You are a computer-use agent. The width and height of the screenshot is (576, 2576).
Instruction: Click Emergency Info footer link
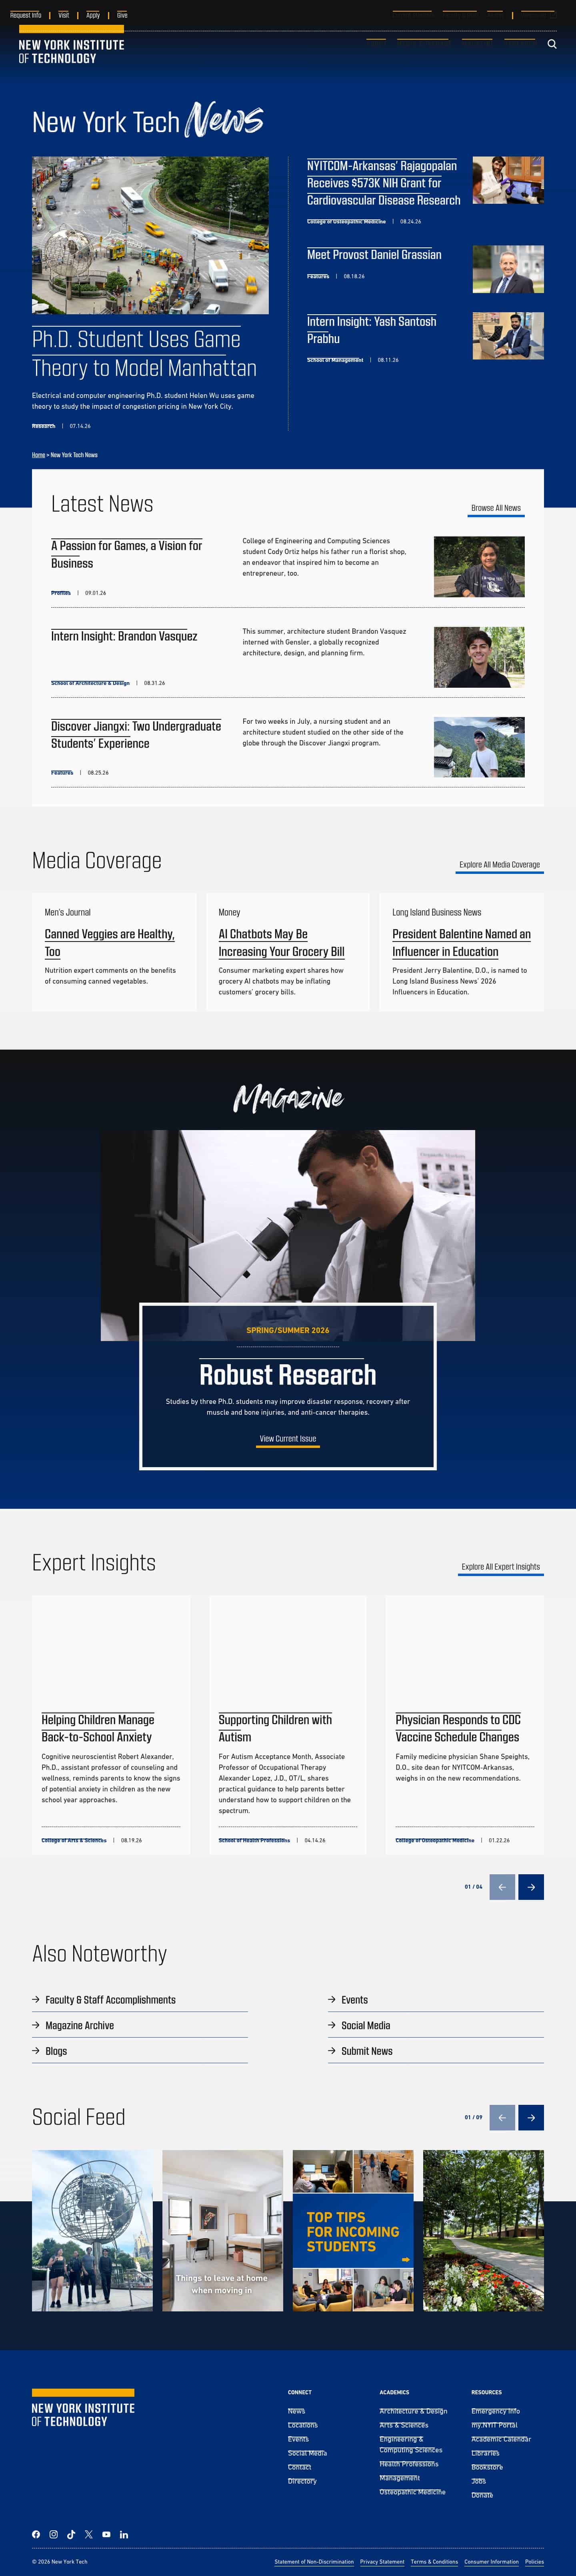click(x=495, y=2411)
